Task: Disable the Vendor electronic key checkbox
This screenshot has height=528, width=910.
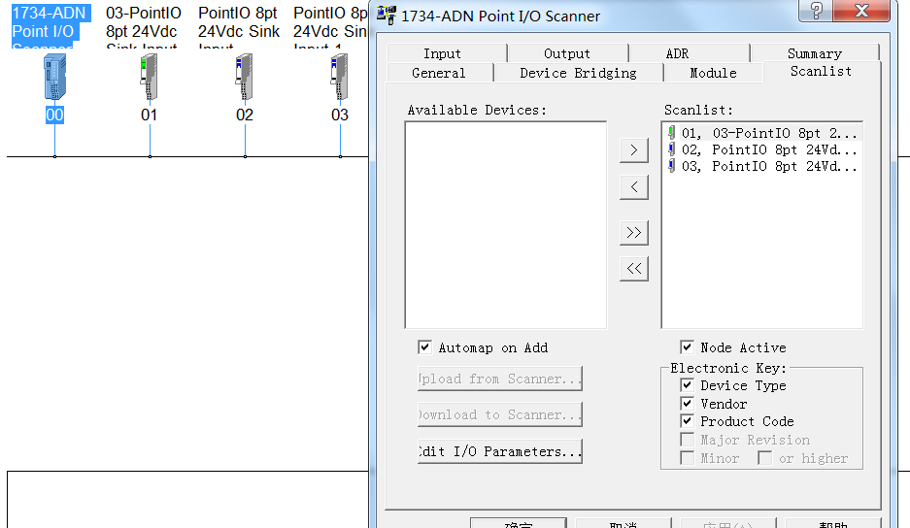Action: click(x=687, y=404)
